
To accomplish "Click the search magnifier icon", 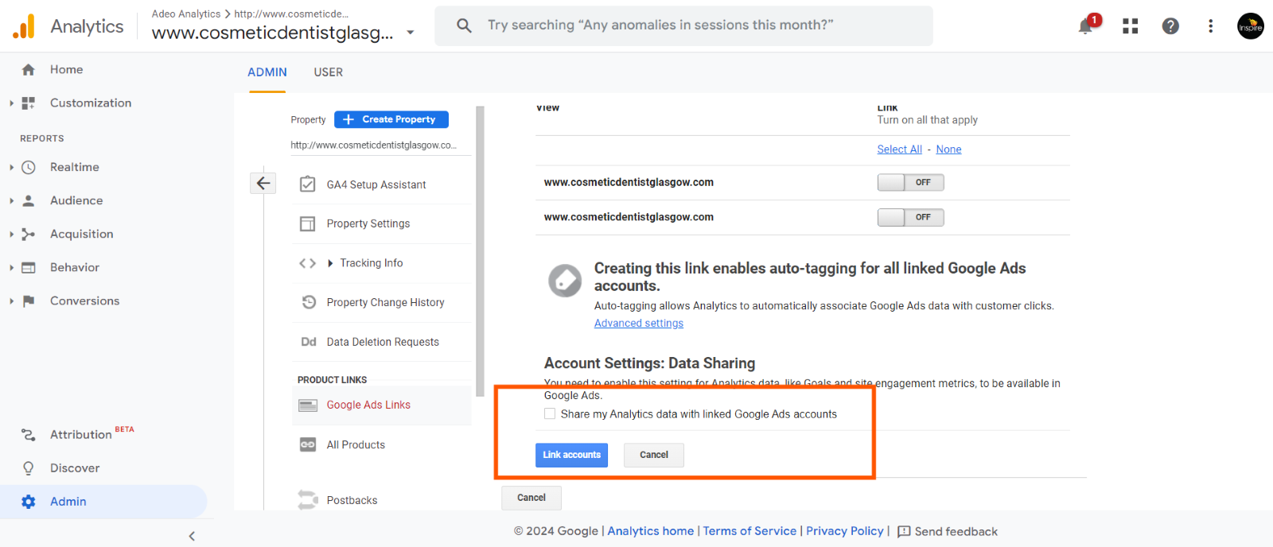I will pyautogui.click(x=464, y=25).
